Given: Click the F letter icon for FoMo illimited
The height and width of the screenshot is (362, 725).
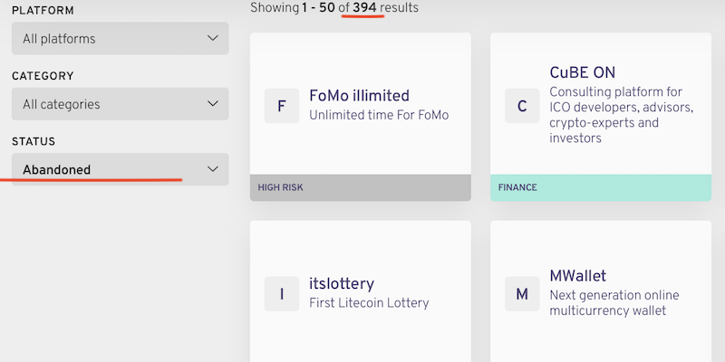Looking at the screenshot, I should click(282, 106).
